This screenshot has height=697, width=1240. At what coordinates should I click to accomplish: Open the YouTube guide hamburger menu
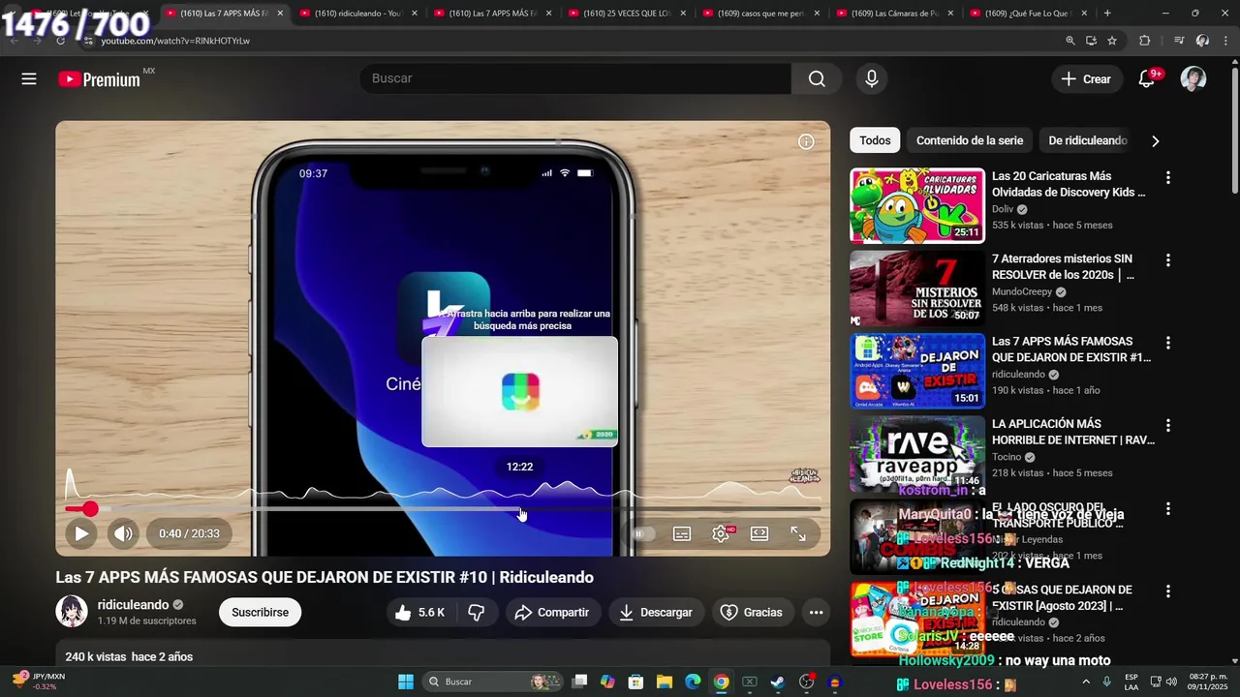pyautogui.click(x=29, y=79)
